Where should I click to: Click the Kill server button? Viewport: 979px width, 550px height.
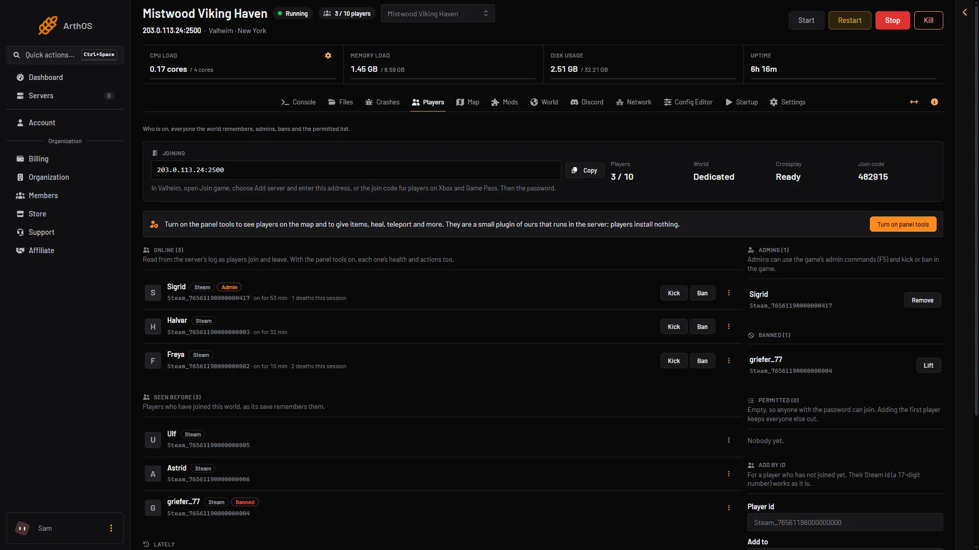tap(929, 20)
